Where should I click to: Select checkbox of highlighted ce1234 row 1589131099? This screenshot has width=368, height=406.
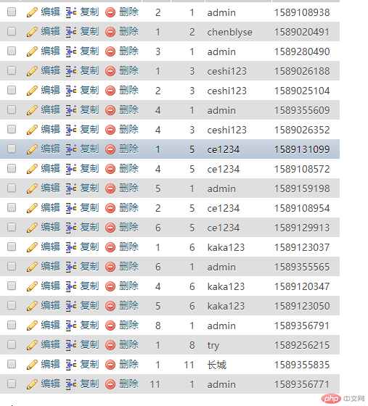[x=12, y=149]
